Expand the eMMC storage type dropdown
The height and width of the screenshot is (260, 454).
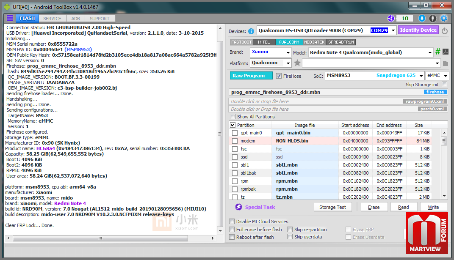446,76
